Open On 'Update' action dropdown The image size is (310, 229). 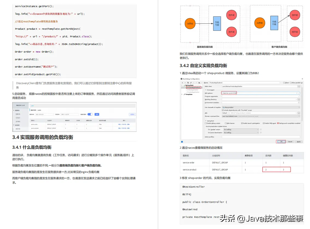tap(241, 130)
